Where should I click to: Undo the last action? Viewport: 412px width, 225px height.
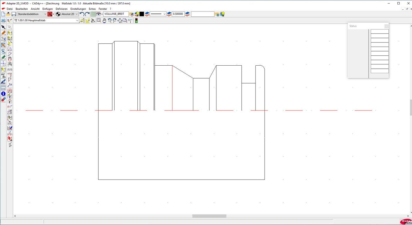82,14
